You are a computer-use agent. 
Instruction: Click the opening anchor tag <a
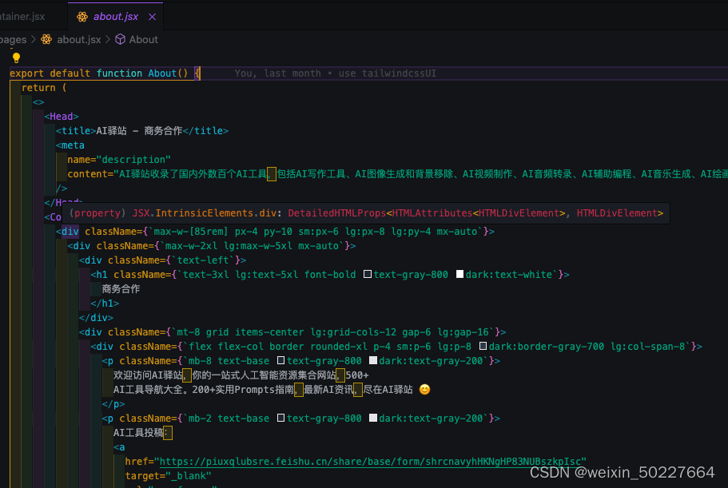pos(119,447)
